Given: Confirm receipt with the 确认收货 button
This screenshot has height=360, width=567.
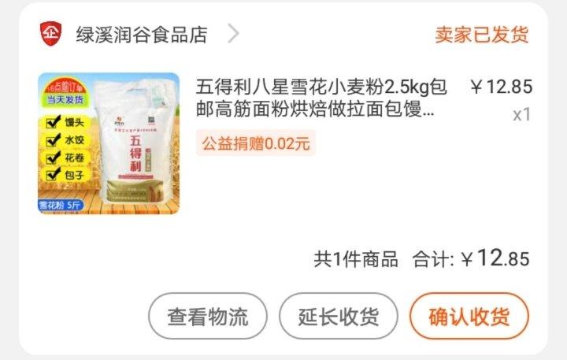Looking at the screenshot, I should point(469,317).
